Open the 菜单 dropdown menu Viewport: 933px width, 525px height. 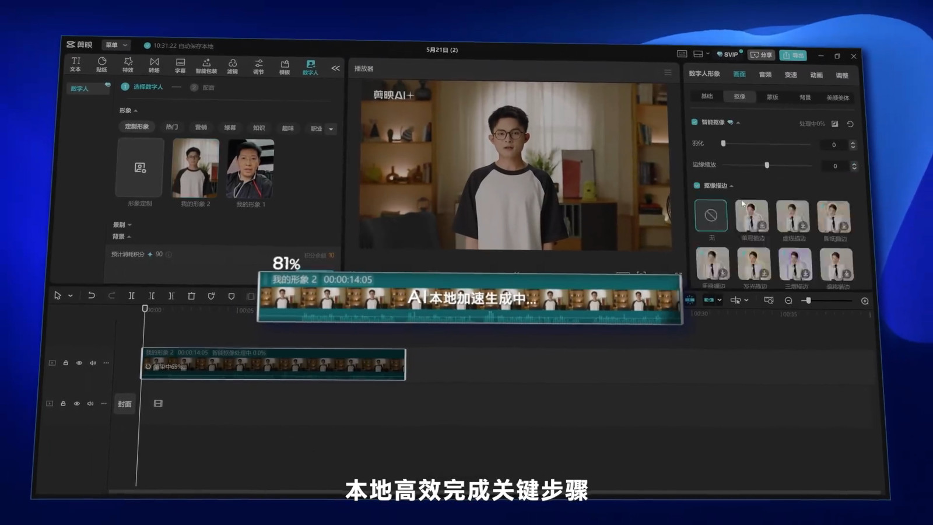click(116, 45)
